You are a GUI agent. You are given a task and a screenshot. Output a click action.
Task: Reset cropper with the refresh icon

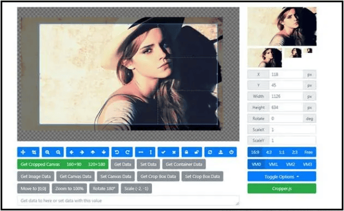coord(210,152)
